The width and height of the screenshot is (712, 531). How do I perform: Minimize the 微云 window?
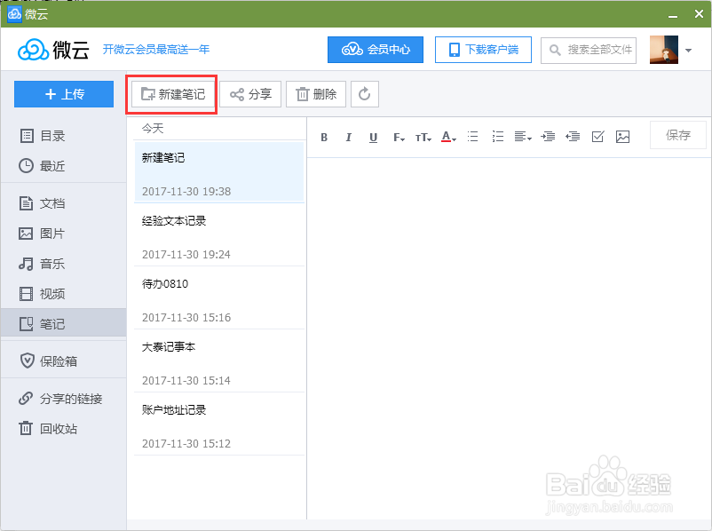(673, 15)
